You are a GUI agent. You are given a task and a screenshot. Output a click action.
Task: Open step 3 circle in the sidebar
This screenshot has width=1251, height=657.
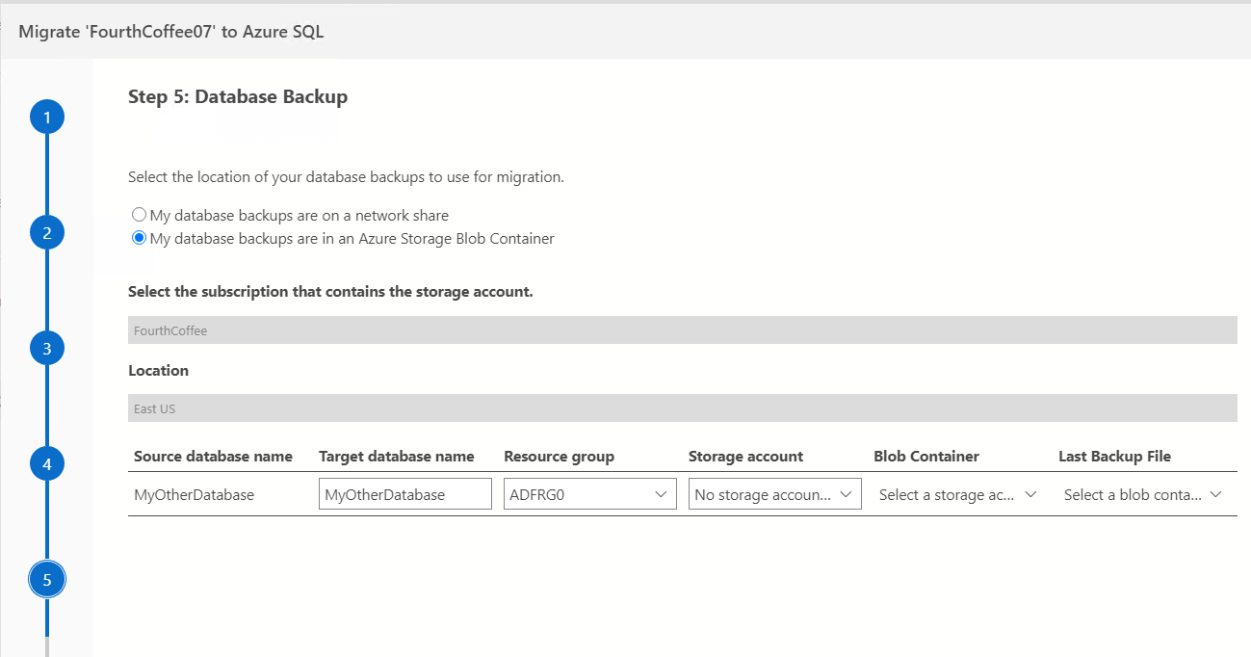(x=46, y=349)
